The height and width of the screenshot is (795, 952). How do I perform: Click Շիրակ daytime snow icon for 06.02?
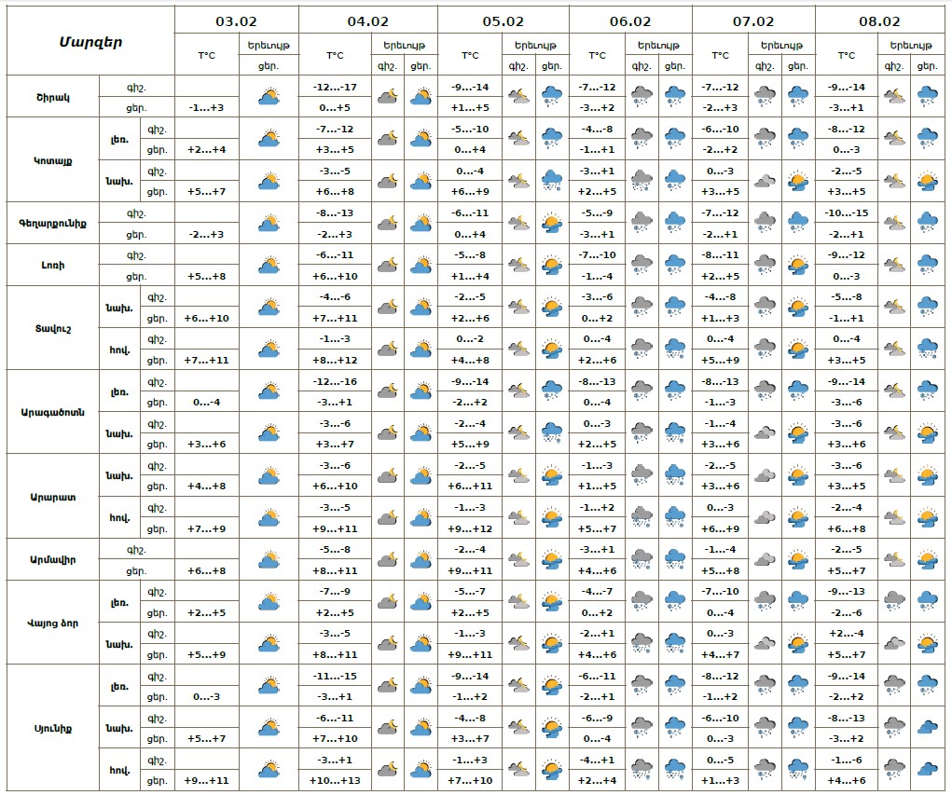coord(675,96)
